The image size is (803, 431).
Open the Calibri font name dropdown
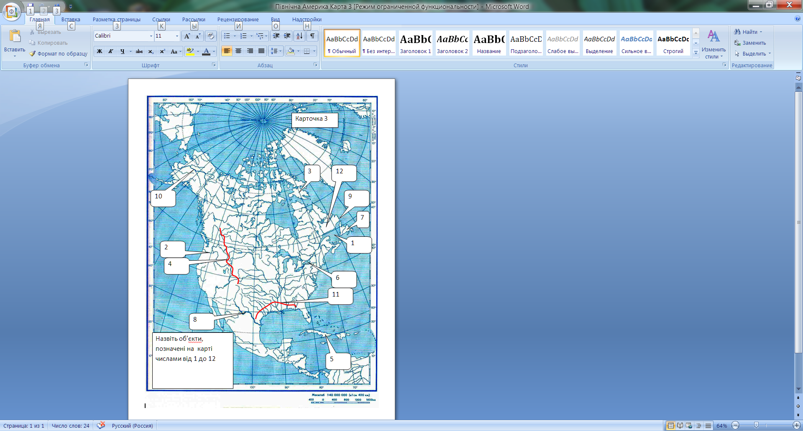[x=151, y=36]
